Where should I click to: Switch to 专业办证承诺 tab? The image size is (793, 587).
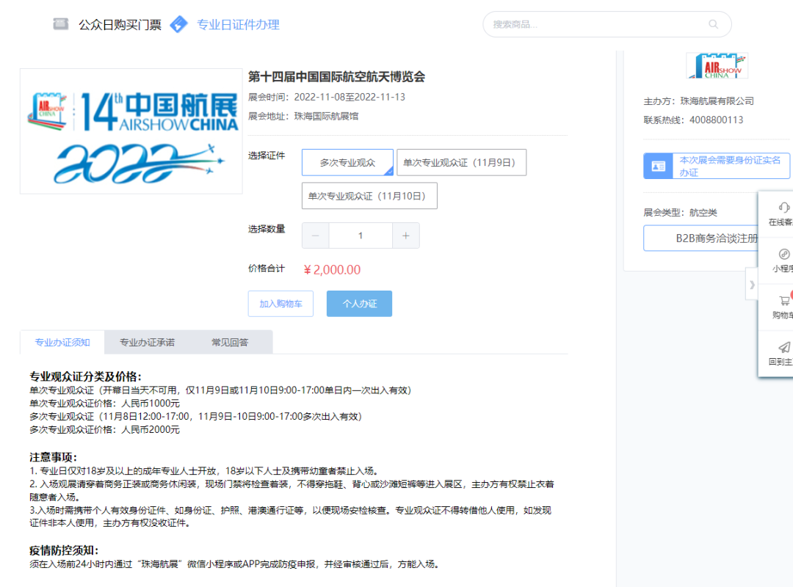click(147, 342)
